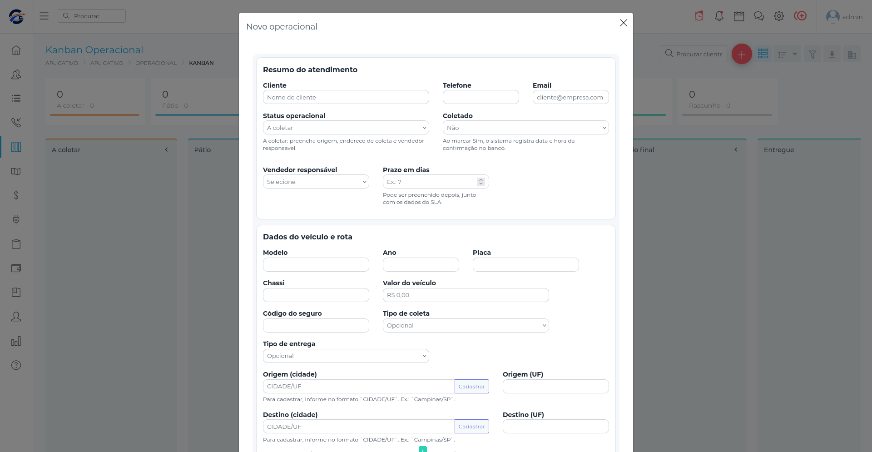Open the map sidebar icon
The image size is (872, 452).
point(16,171)
